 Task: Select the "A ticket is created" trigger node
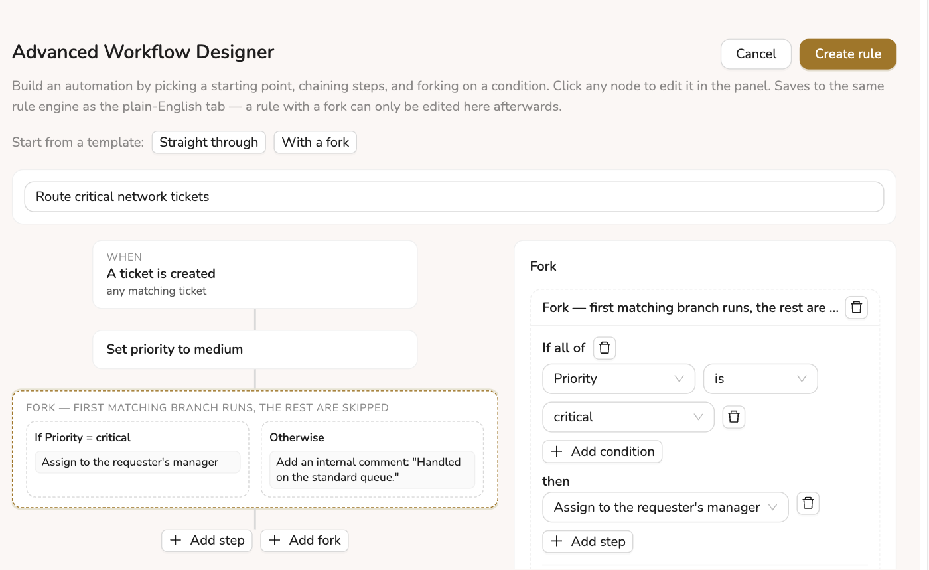click(x=255, y=274)
